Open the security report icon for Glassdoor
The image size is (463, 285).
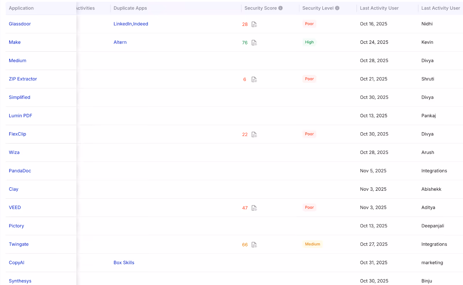click(x=254, y=24)
